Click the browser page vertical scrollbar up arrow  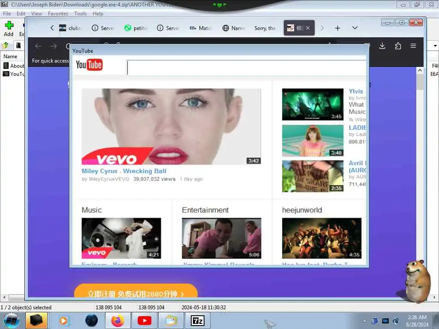pos(420,71)
